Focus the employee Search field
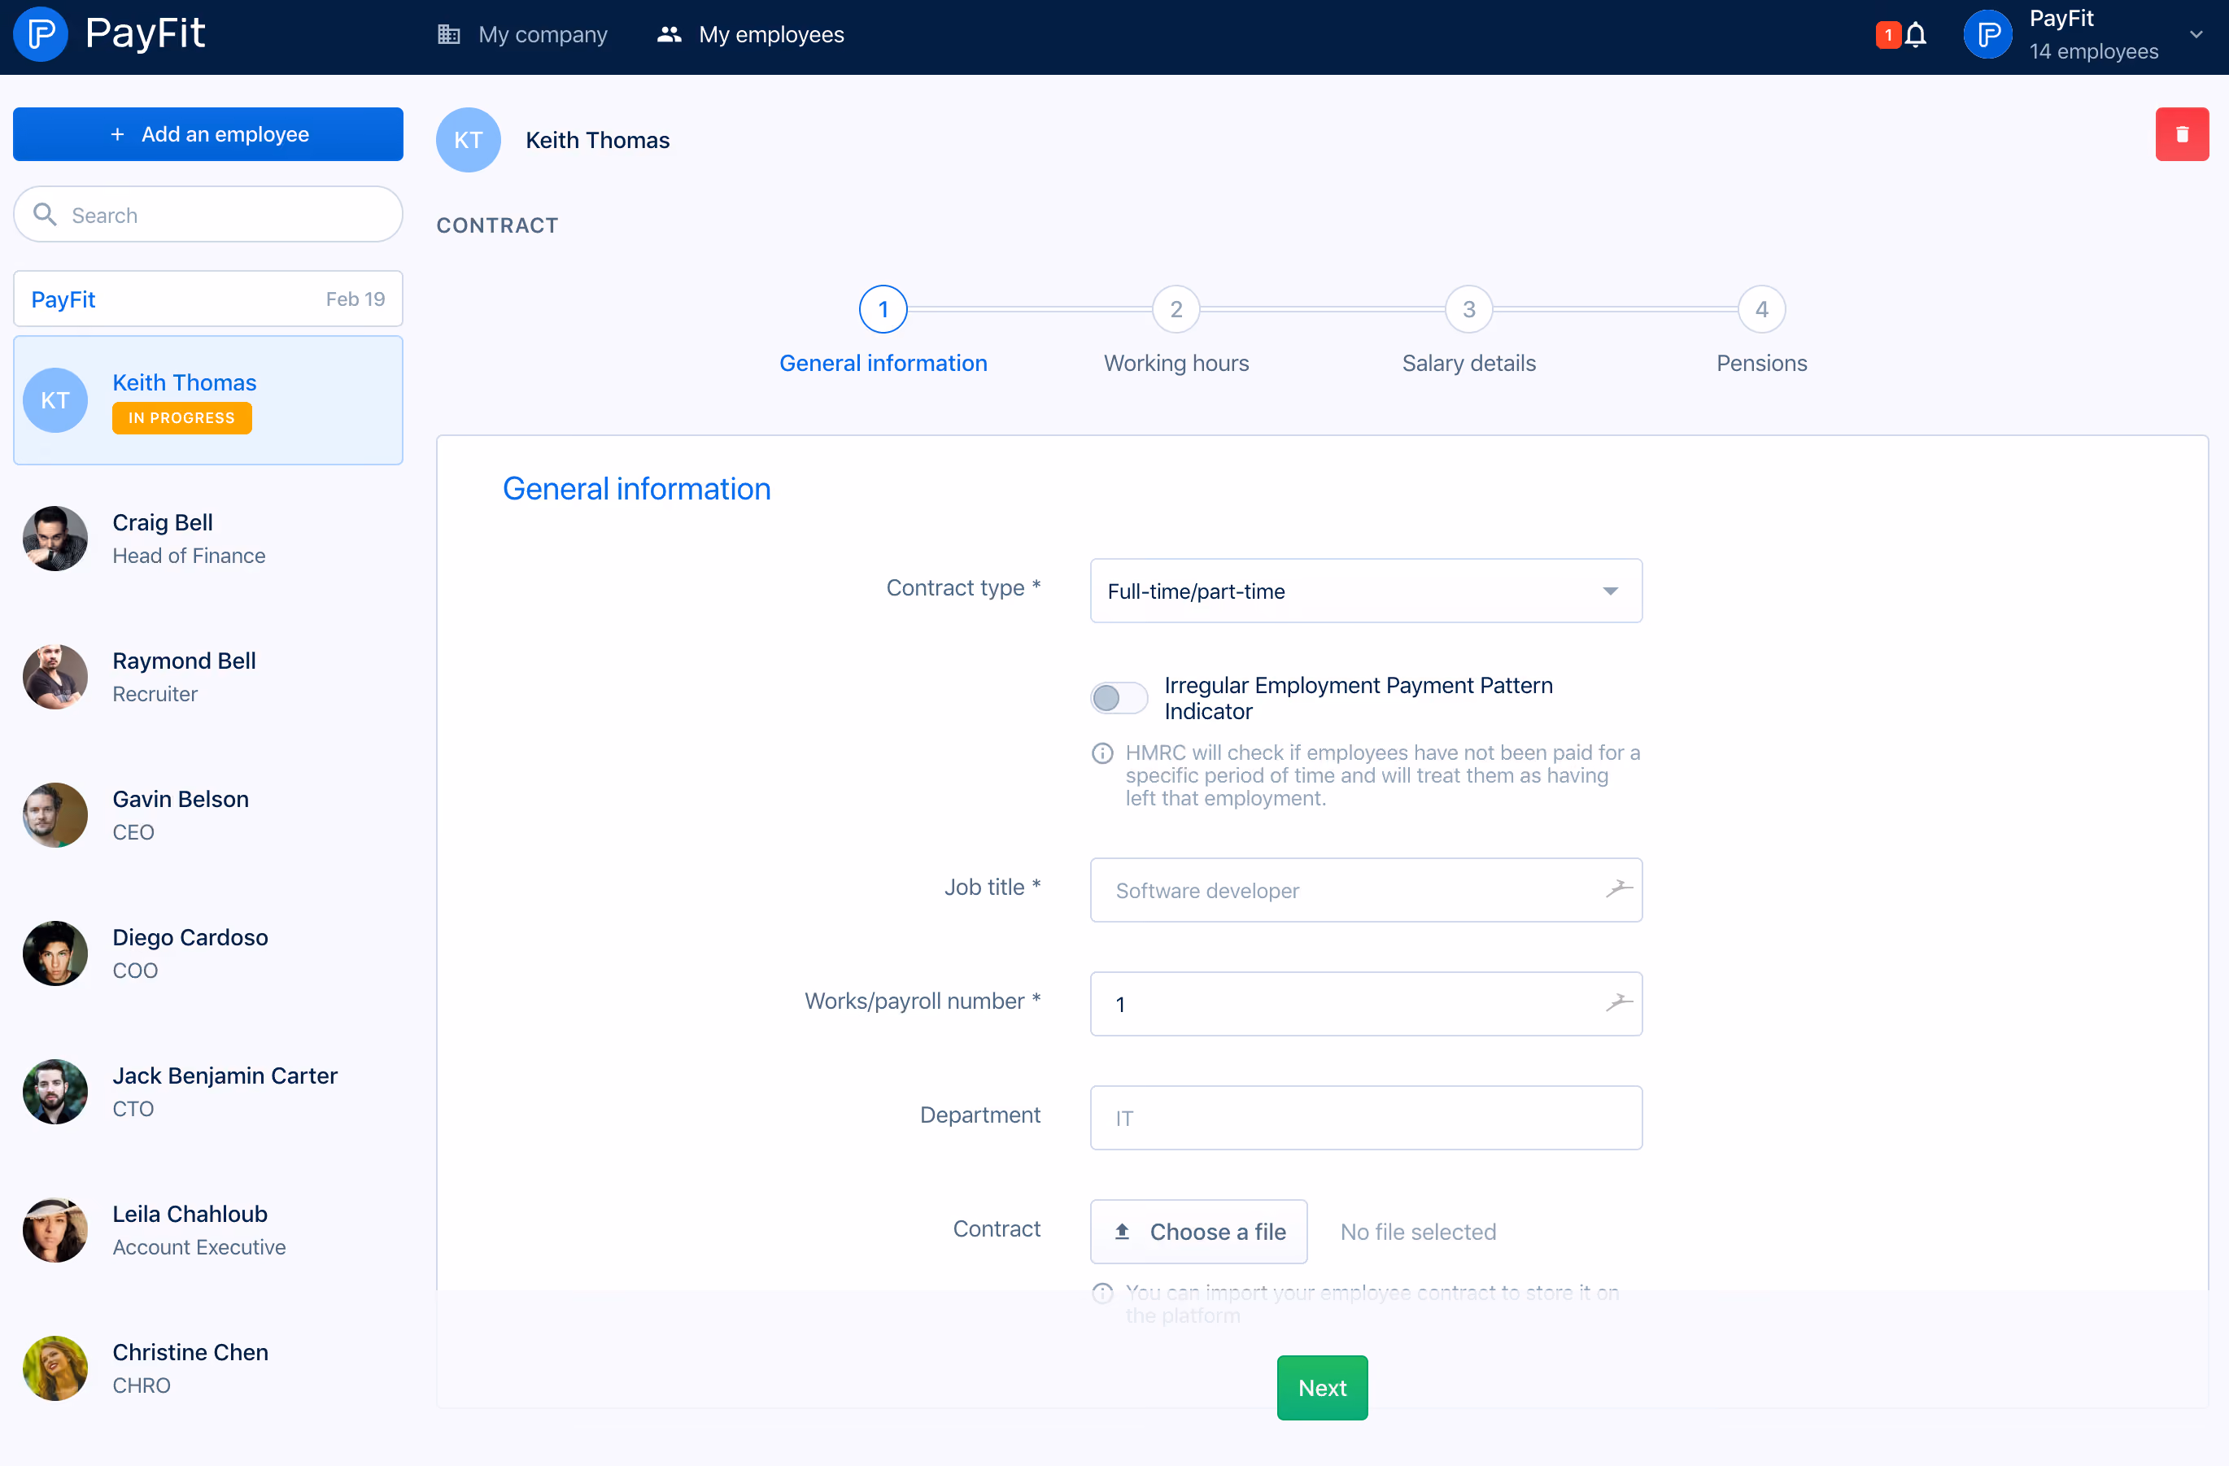Viewport: 2229px width, 1466px height. coord(208,215)
